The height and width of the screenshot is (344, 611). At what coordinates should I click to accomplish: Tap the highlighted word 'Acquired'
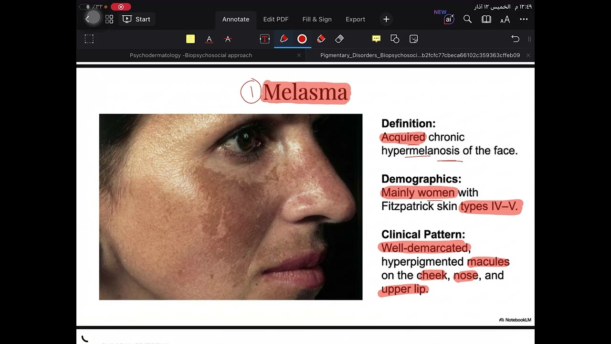(x=403, y=137)
